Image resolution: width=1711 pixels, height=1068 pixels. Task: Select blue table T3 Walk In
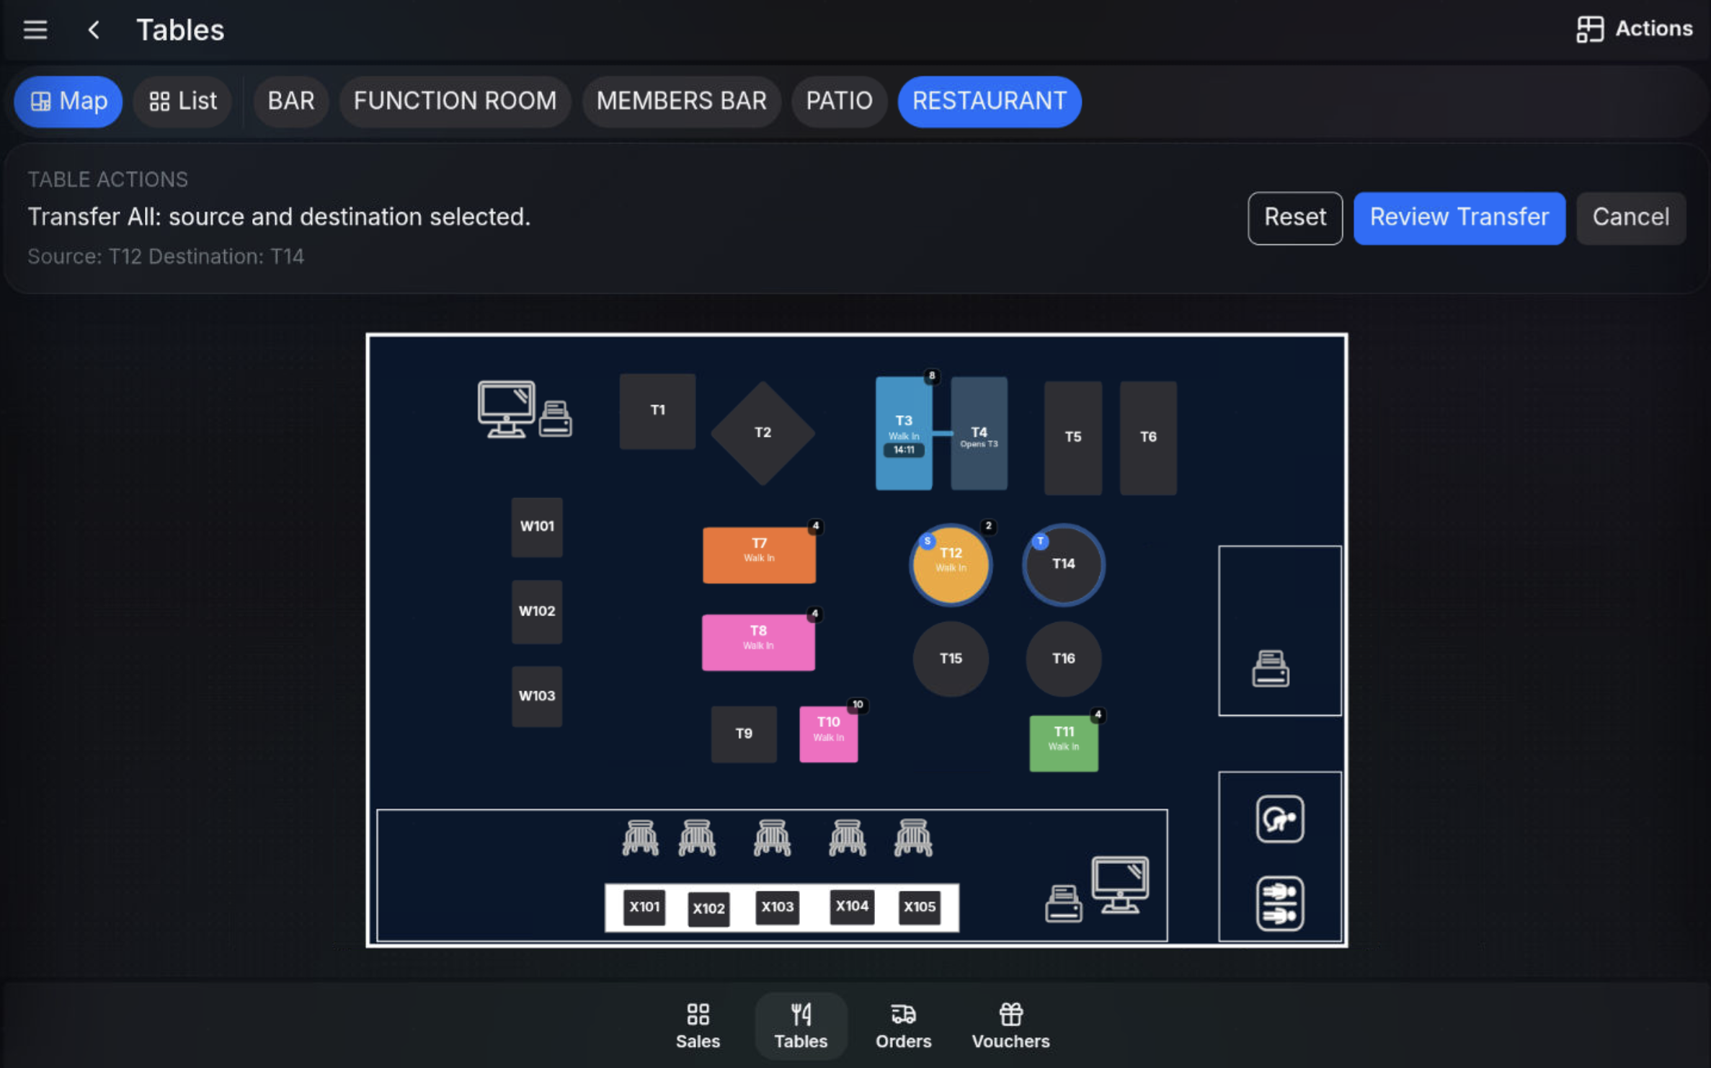(904, 433)
